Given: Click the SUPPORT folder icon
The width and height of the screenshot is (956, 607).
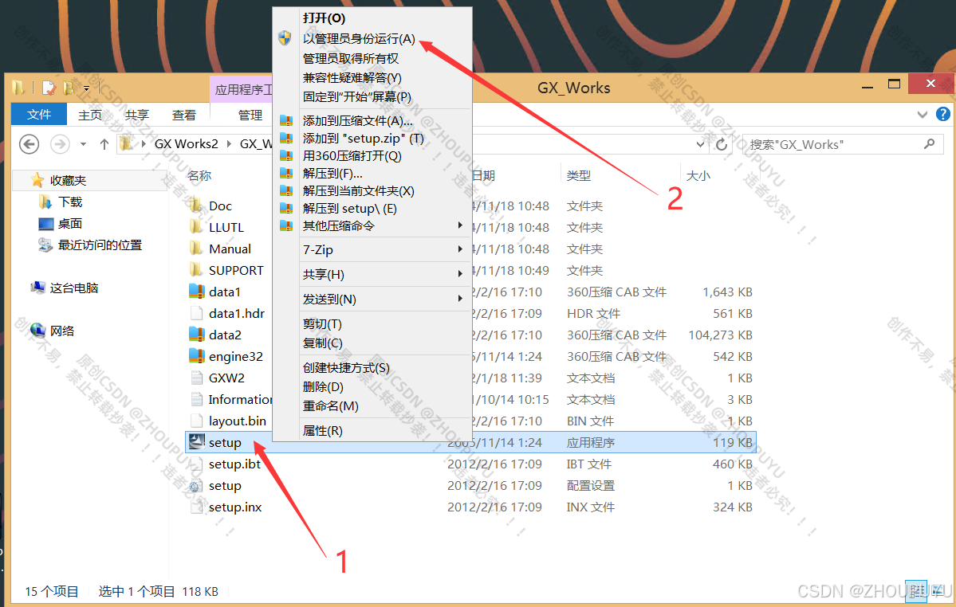Looking at the screenshot, I should 195,270.
